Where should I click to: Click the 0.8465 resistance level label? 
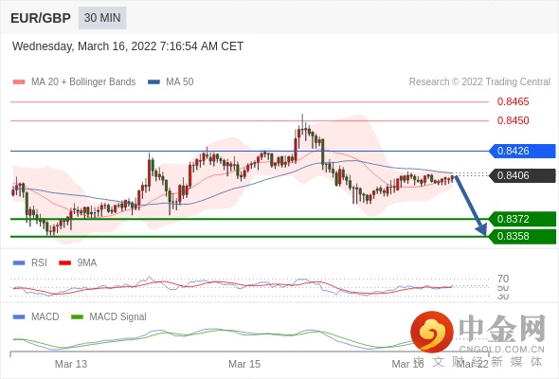[513, 101]
